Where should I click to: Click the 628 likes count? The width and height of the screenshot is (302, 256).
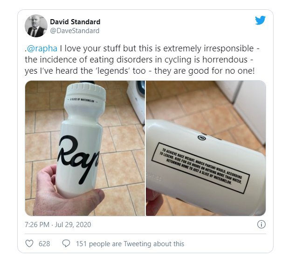coord(44,244)
